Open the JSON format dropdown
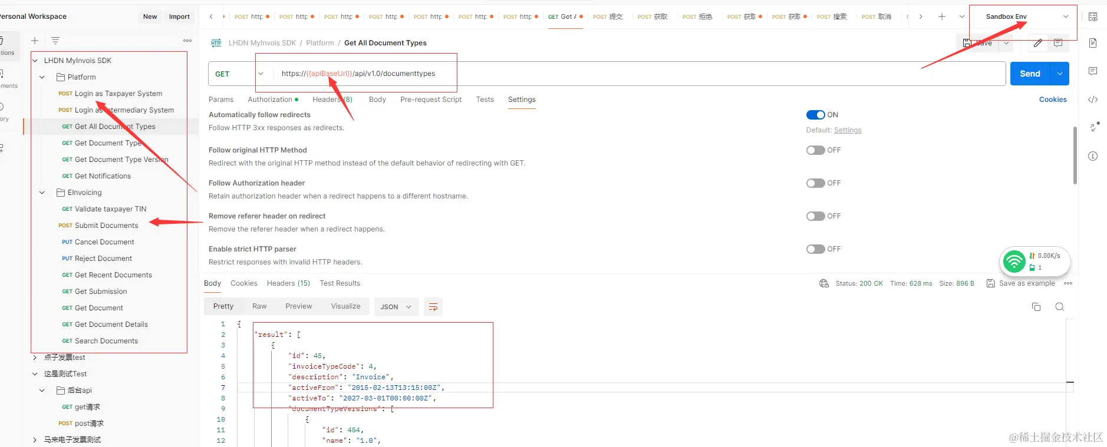This screenshot has height=447, width=1107. [396, 307]
